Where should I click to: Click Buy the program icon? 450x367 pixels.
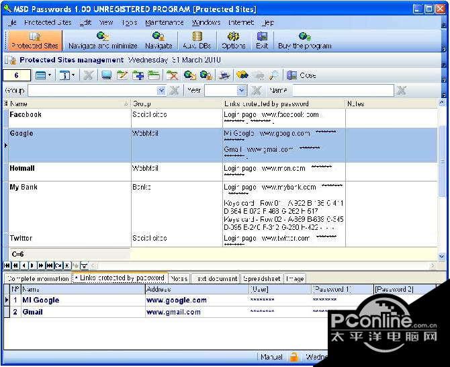point(304,36)
